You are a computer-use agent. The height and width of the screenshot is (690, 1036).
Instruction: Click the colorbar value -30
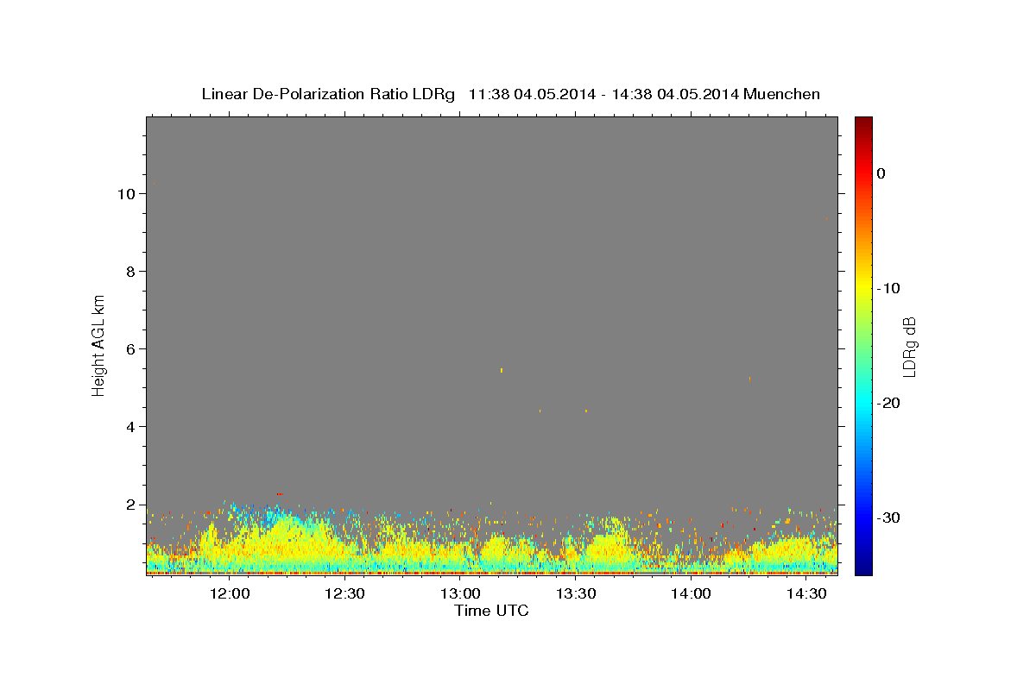point(889,517)
